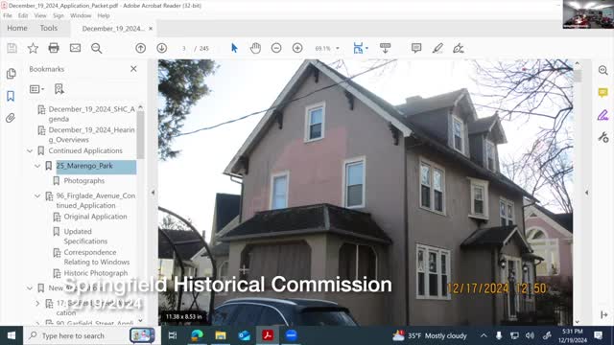Open the View menu

coord(40,15)
